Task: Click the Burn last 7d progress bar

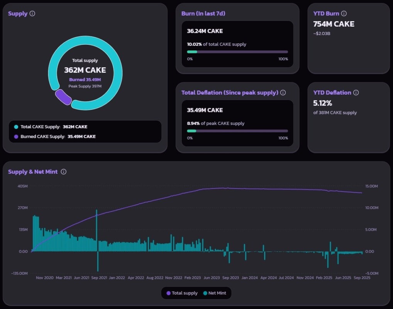Action: 237,52
